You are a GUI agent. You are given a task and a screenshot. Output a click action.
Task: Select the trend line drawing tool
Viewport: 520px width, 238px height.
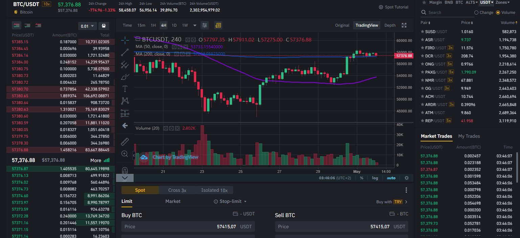coord(125,52)
